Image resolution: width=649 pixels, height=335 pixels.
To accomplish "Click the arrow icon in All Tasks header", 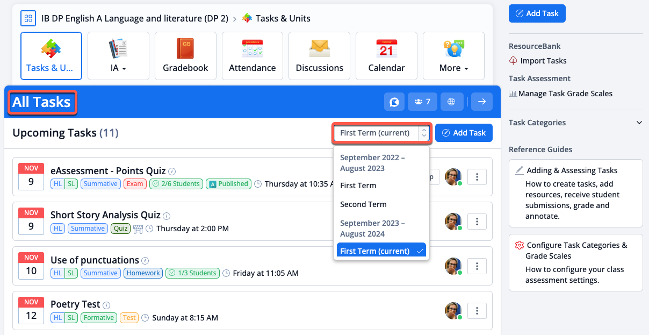I will tap(481, 102).
